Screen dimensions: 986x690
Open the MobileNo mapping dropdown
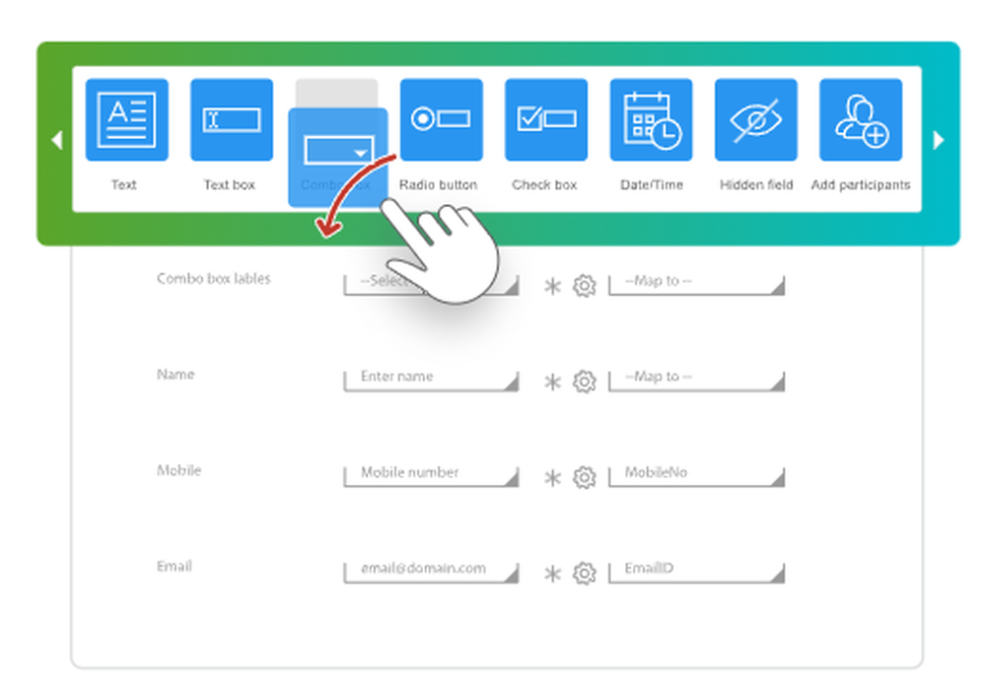coord(697,476)
